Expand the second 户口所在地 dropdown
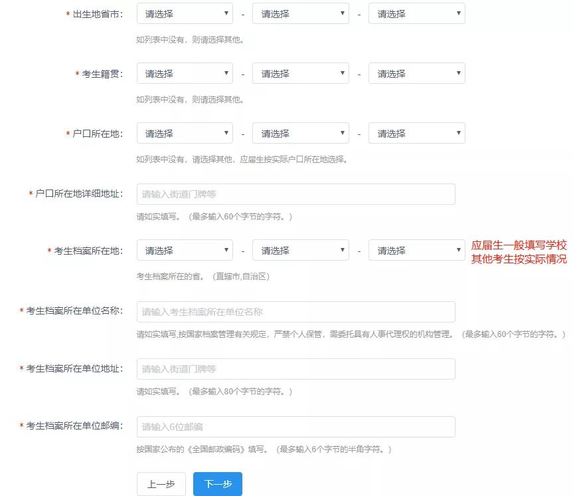 (x=300, y=133)
